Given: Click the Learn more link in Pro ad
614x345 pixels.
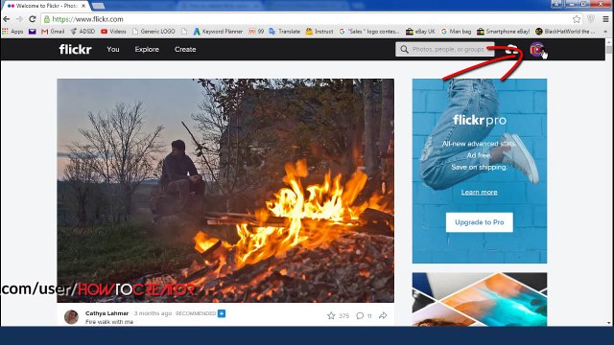Looking at the screenshot, I should [x=480, y=192].
